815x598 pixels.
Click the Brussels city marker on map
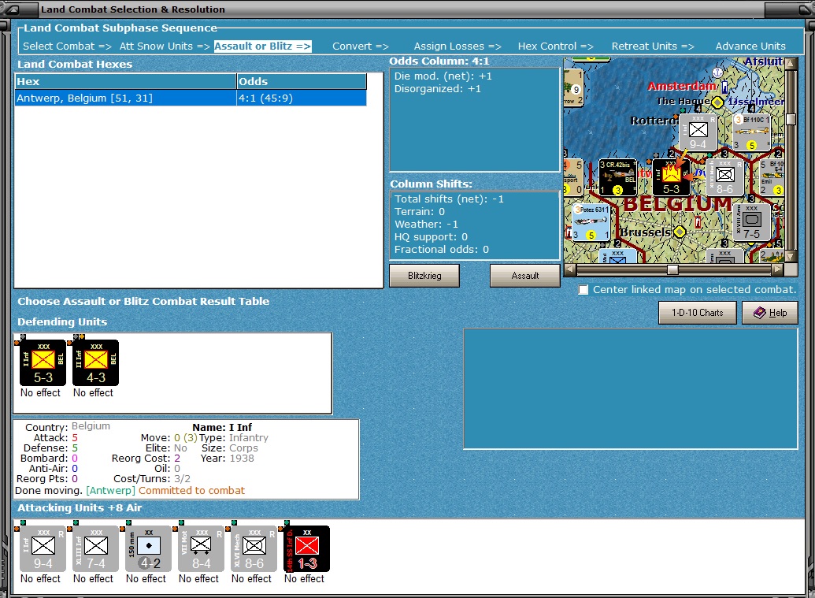[680, 232]
